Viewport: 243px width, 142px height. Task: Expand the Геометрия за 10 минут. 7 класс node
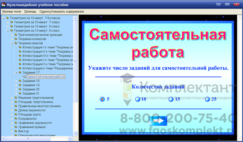7,22
